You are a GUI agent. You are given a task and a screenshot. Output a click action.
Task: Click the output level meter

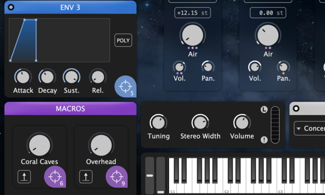[275, 125]
